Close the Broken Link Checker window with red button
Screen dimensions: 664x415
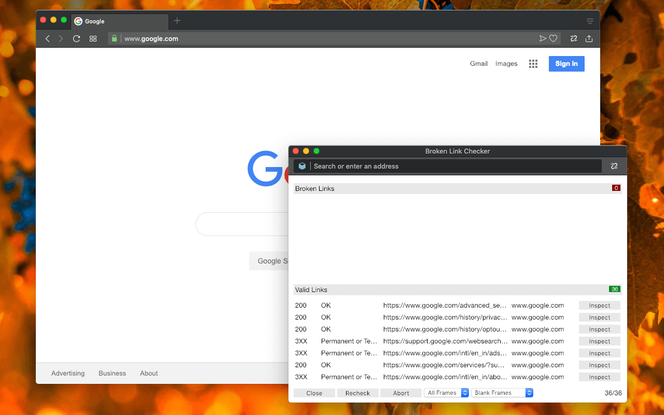coord(296,151)
